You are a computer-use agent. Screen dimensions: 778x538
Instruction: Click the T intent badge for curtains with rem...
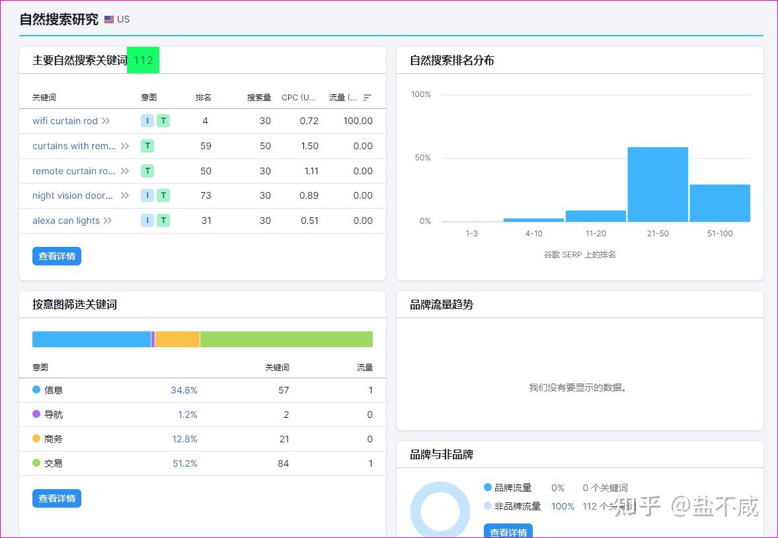pyautogui.click(x=147, y=146)
